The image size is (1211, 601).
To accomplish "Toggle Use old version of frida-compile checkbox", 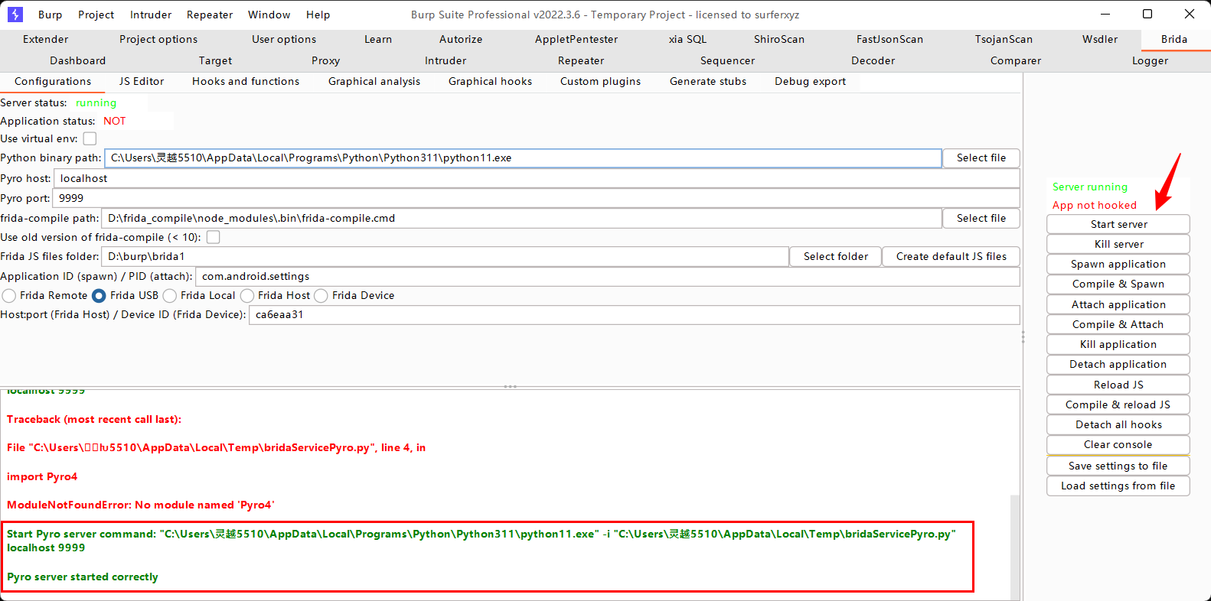I will click(214, 237).
